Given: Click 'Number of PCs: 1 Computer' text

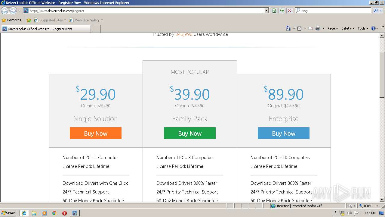Looking at the screenshot, I should point(90,158).
